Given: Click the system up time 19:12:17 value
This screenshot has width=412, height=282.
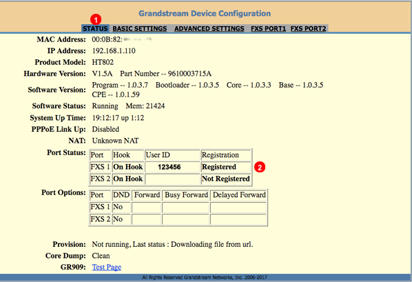Looking at the screenshot, I should 118,118.
